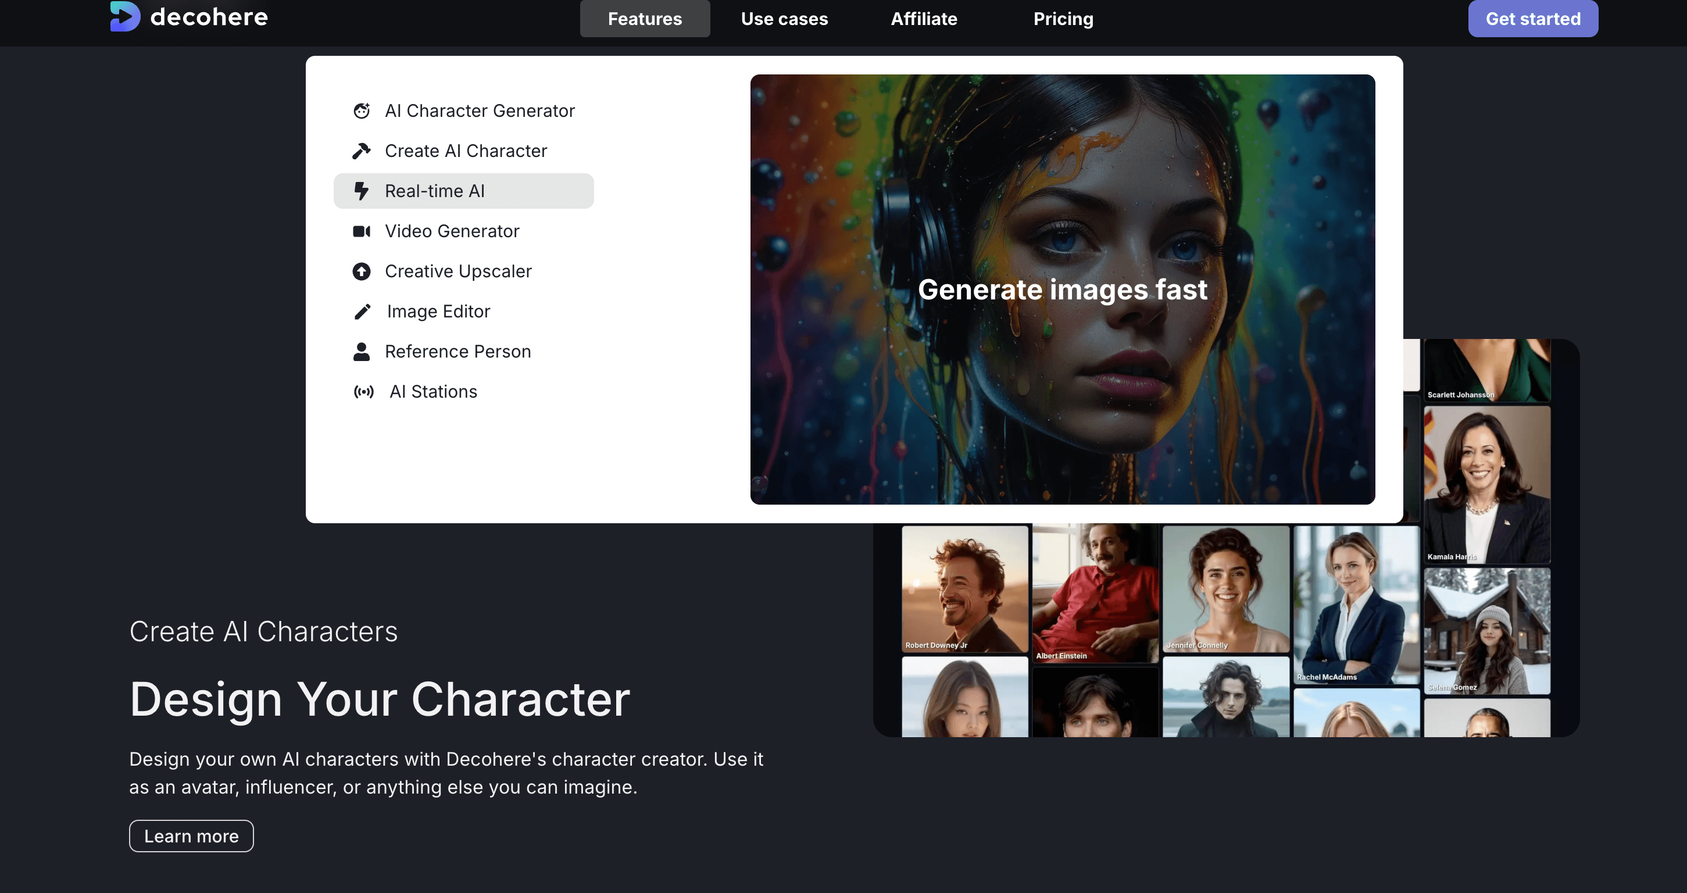Screen dimensions: 1687x893
Task: Click the pencil icon for Image Editor
Action: pyautogui.click(x=362, y=311)
